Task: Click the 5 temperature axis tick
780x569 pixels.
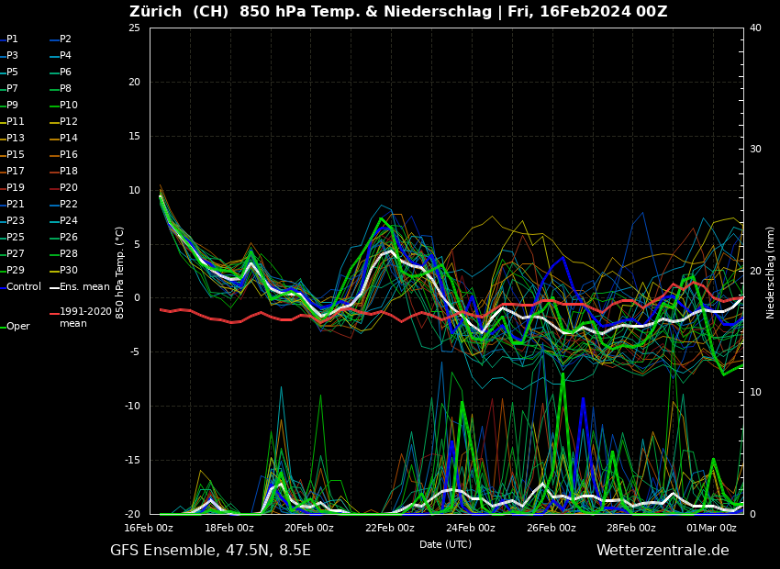Action: coord(138,244)
